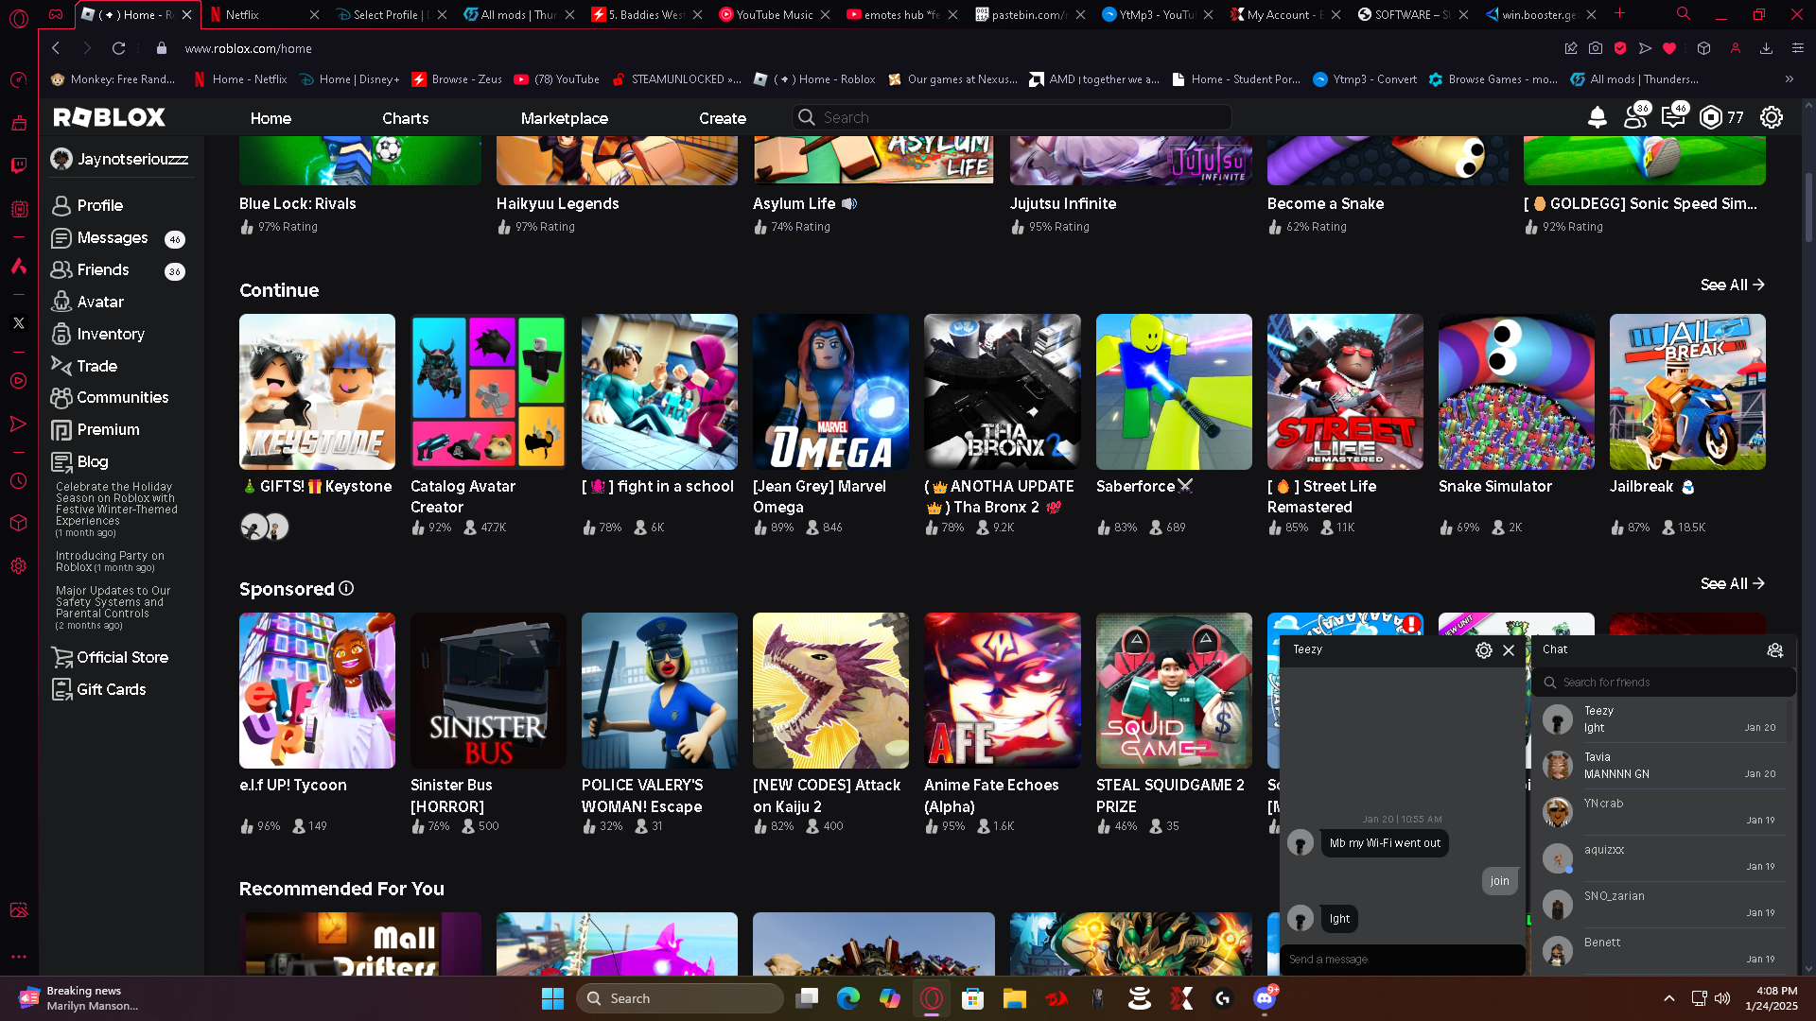Screen dimensions: 1816x1021
Task: Click the Roblox search input field
Action: click(1012, 117)
